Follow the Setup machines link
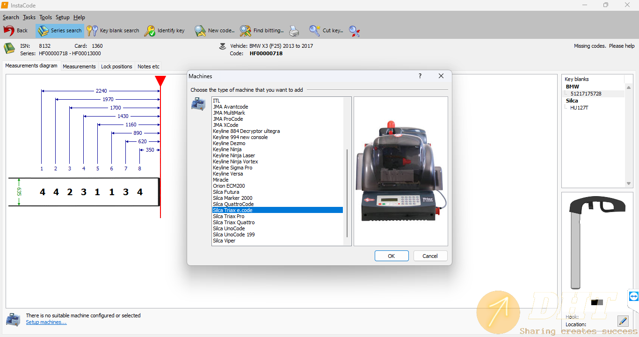 click(x=46, y=322)
